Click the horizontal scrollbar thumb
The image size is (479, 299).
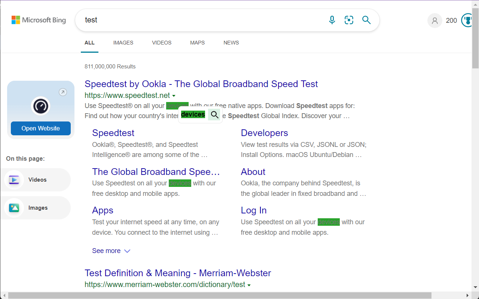pos(220,295)
